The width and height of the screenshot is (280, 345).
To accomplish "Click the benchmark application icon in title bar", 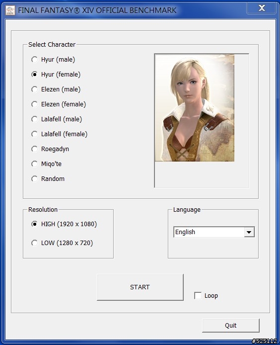I will point(10,10).
